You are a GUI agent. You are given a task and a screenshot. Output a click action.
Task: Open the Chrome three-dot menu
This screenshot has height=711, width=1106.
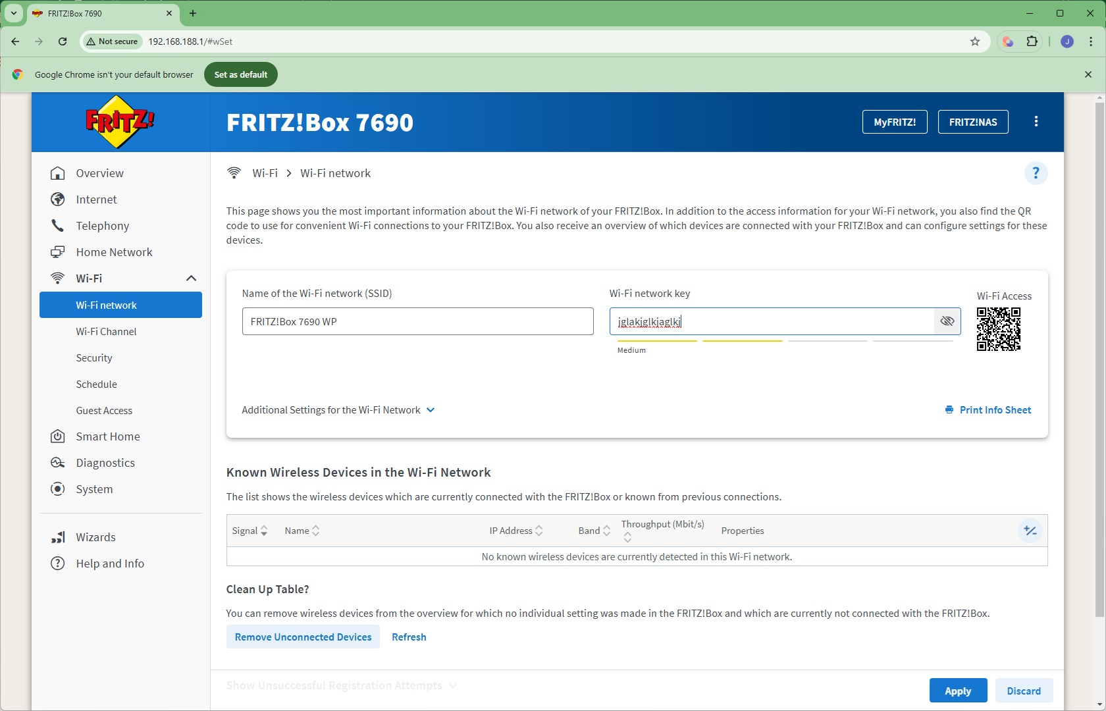pos(1091,41)
